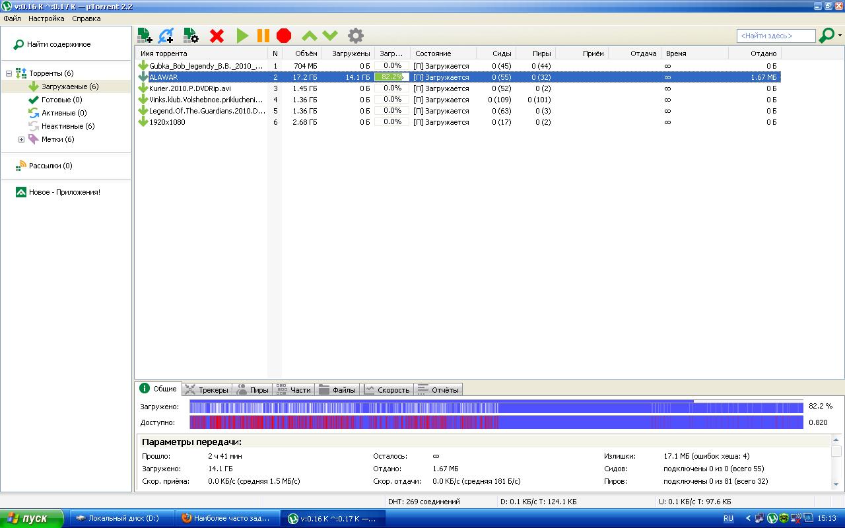Switch to the Пиры tab

pyautogui.click(x=253, y=390)
